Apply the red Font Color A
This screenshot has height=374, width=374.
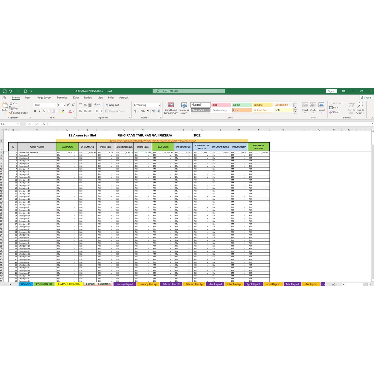pos(70,111)
